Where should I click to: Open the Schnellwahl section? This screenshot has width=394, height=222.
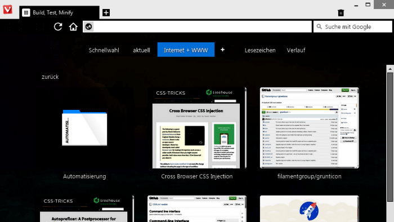(x=104, y=50)
